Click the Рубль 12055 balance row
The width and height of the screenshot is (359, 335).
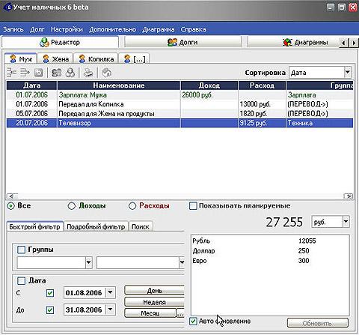pyautogui.click(x=270, y=241)
